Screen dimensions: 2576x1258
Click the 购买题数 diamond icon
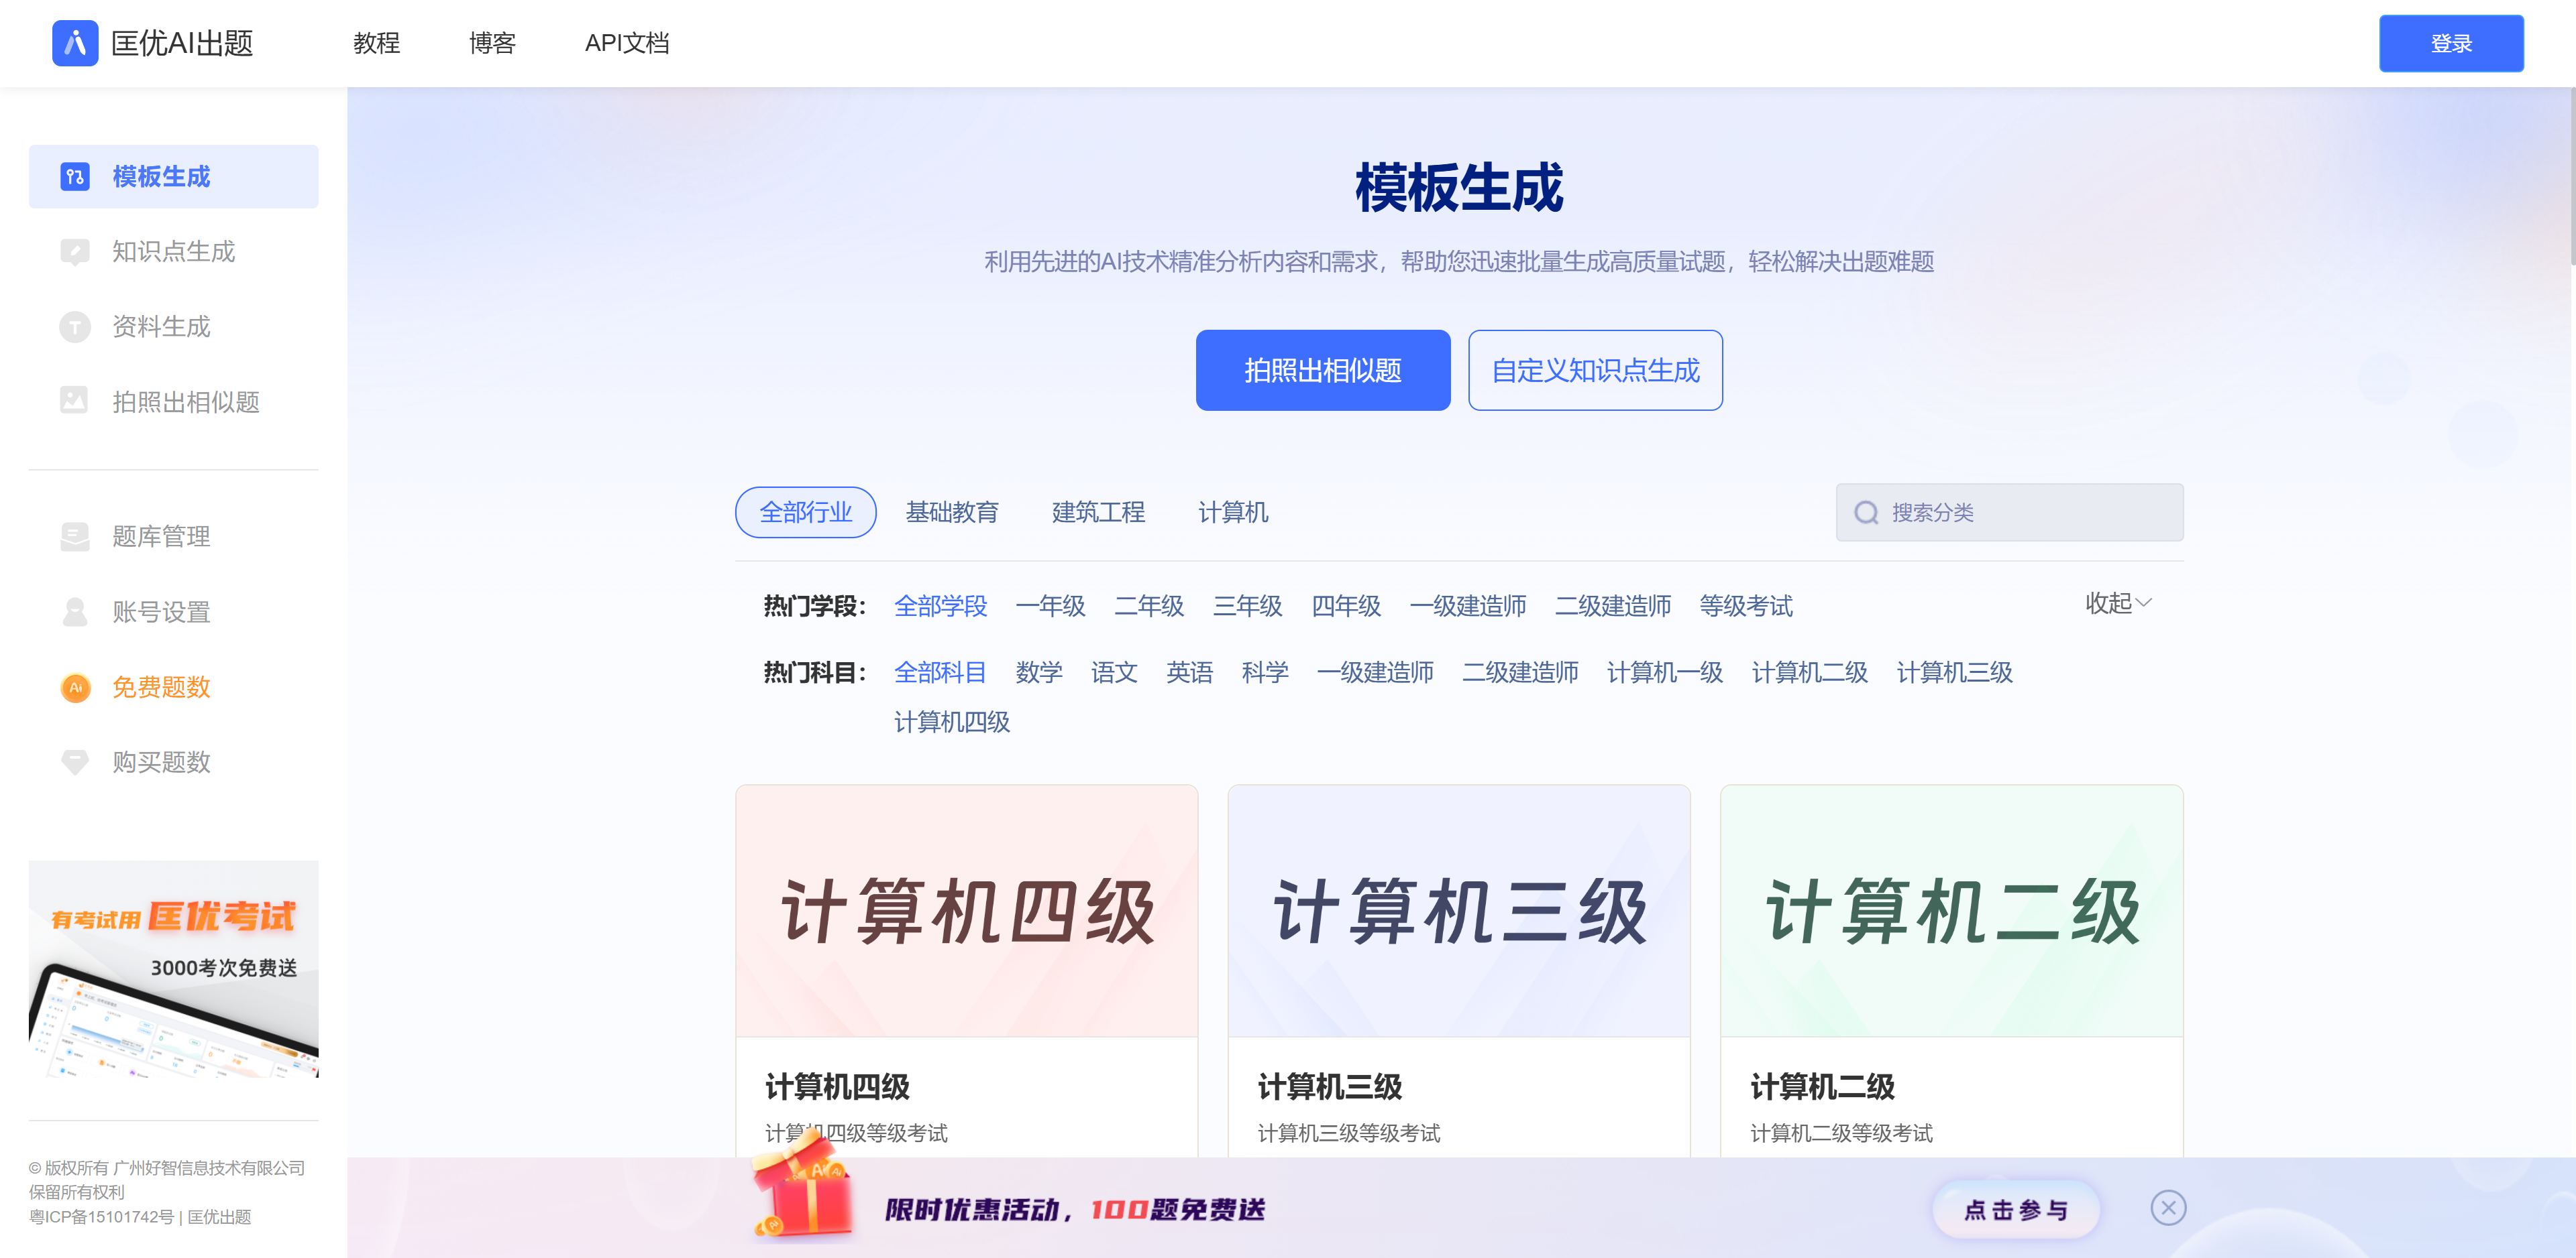click(x=75, y=763)
